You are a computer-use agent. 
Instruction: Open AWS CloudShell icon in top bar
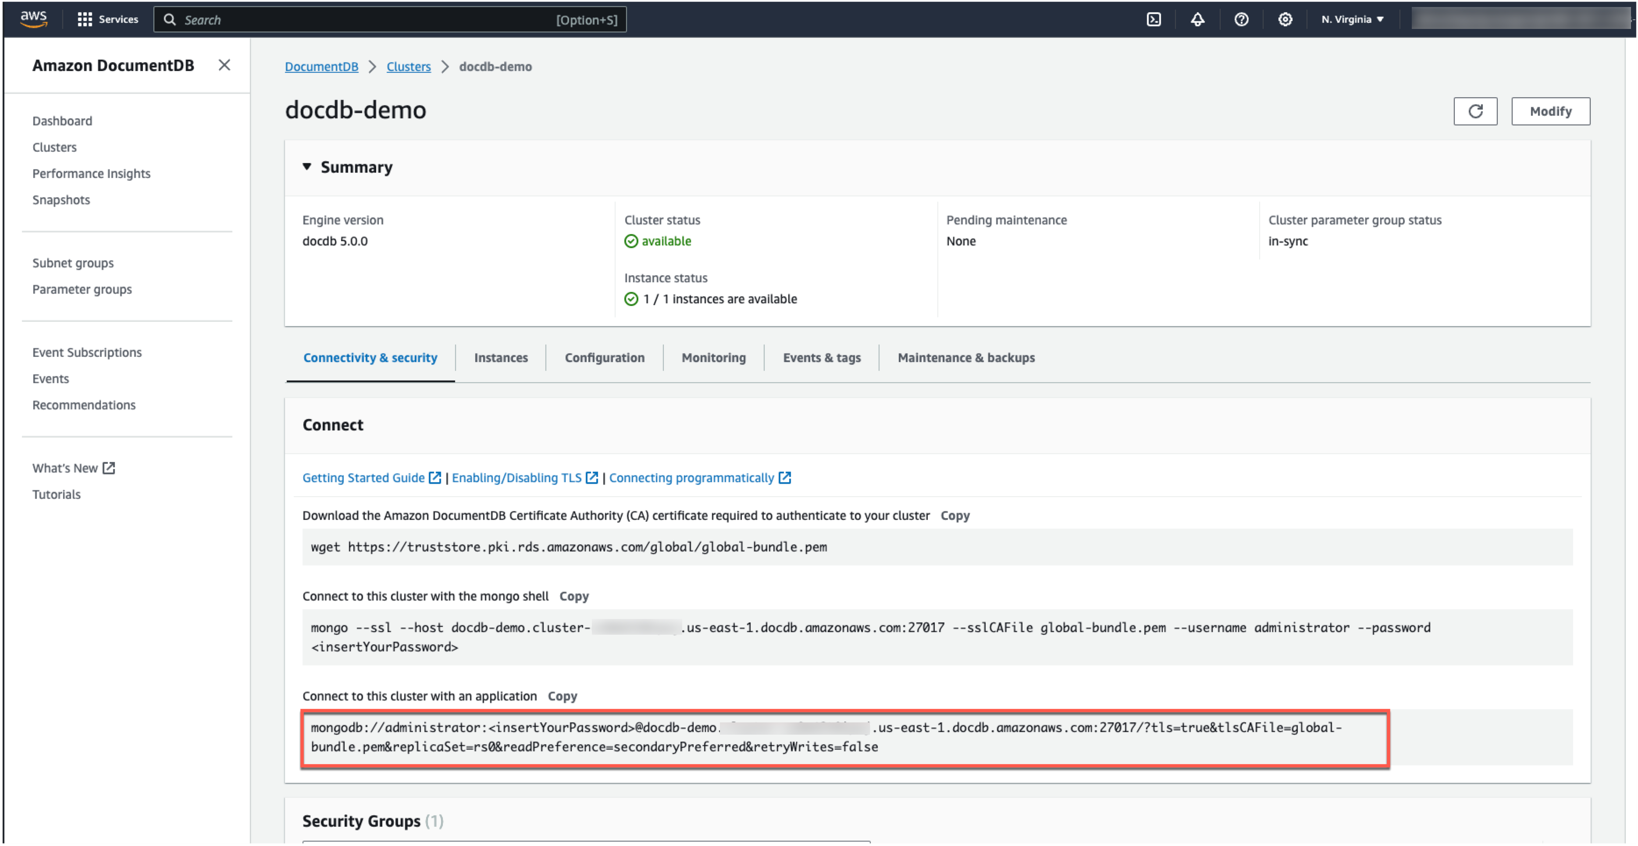point(1154,20)
